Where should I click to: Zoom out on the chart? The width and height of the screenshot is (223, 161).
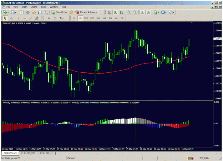pyautogui.click(x=135, y=12)
